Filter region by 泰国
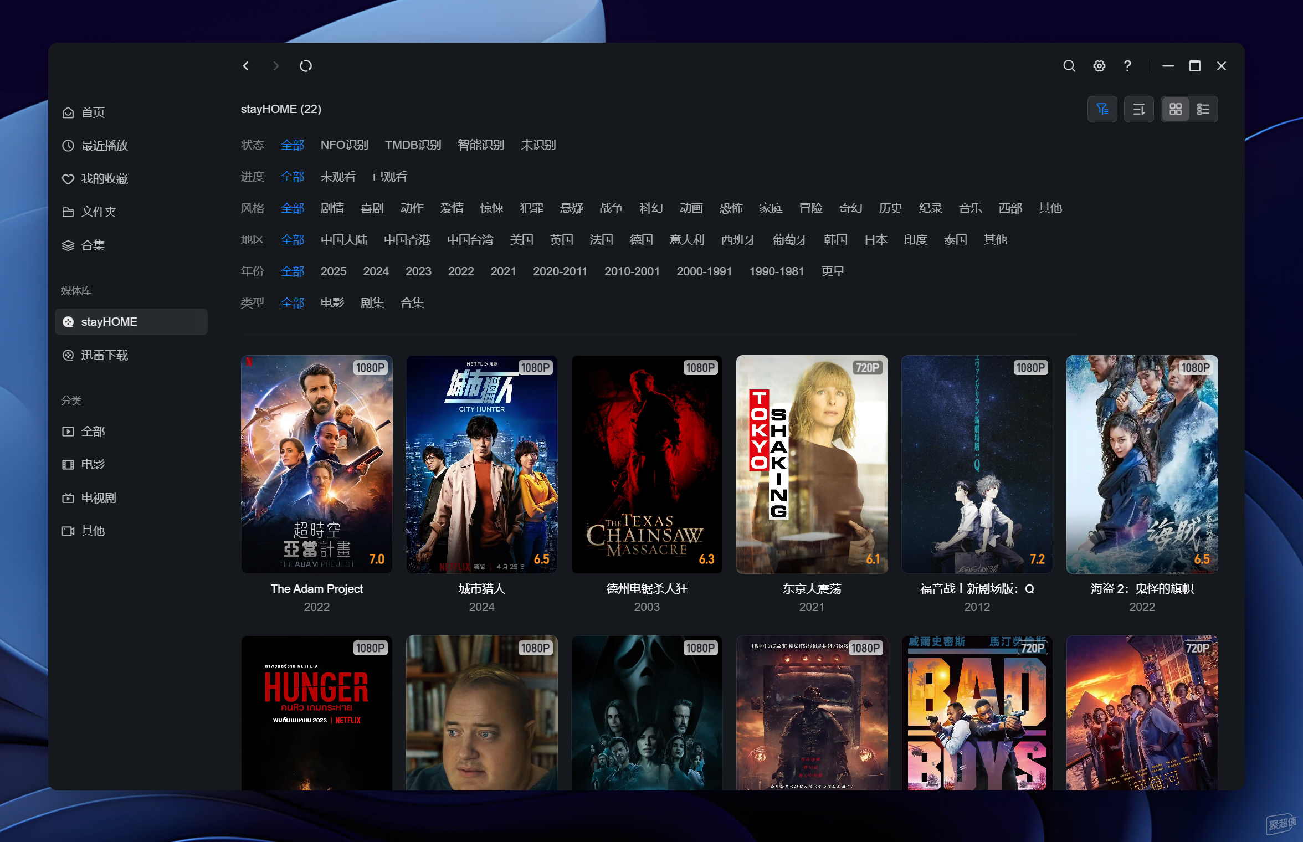1303x842 pixels. [956, 240]
